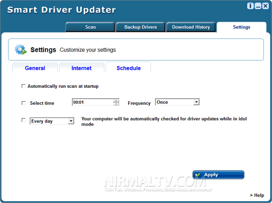Click the Settings gear icon in header
Viewport: 272px width, 203px height.
coord(20,50)
